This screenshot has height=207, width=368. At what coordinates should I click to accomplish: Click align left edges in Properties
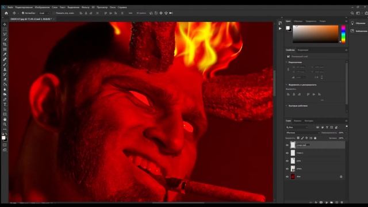(289, 94)
